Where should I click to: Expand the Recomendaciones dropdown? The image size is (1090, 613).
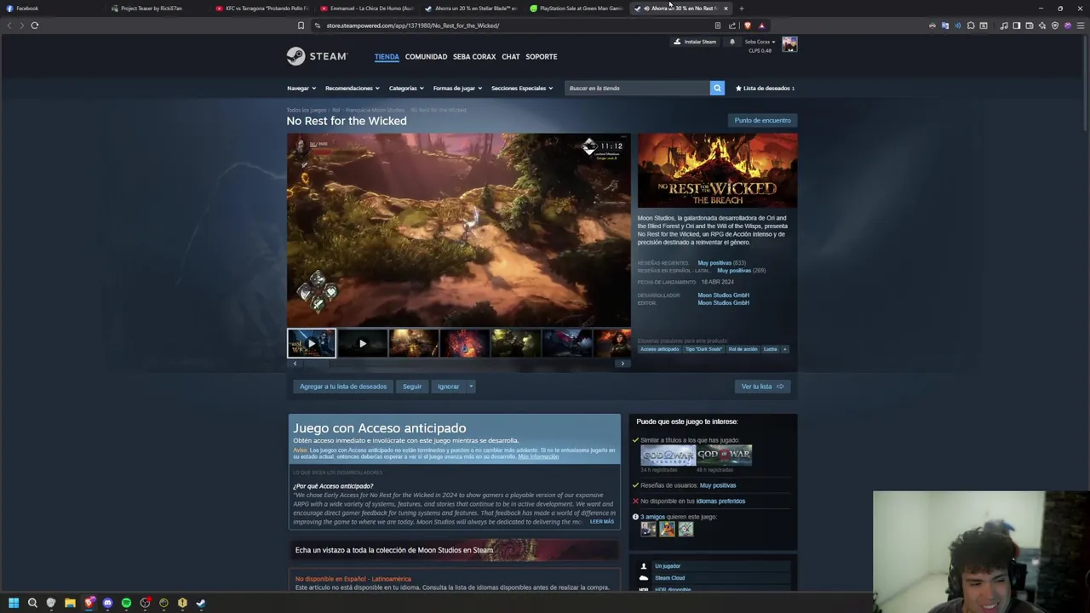(353, 88)
